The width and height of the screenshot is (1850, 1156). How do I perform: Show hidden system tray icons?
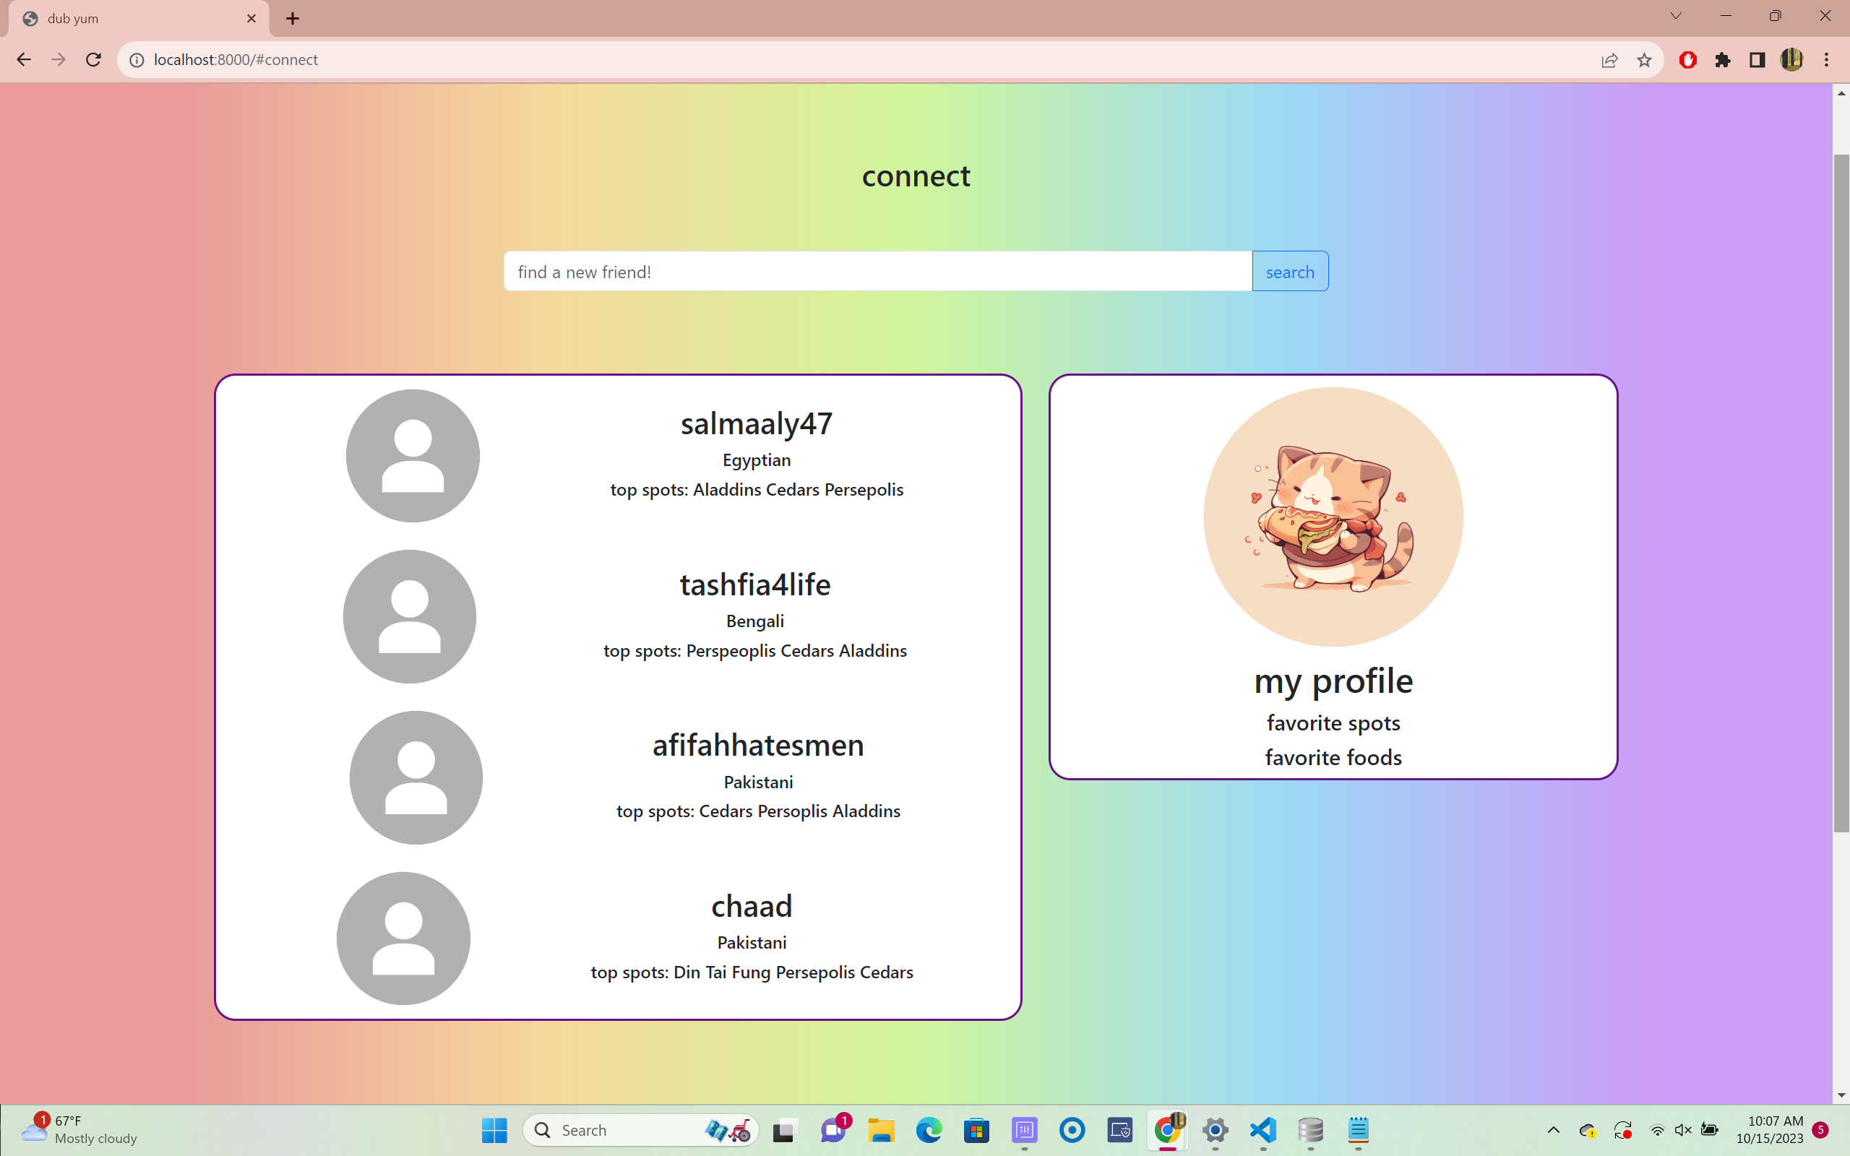[x=1552, y=1130]
